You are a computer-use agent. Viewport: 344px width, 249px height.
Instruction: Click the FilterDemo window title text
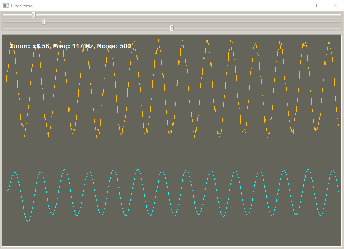(x=22, y=6)
